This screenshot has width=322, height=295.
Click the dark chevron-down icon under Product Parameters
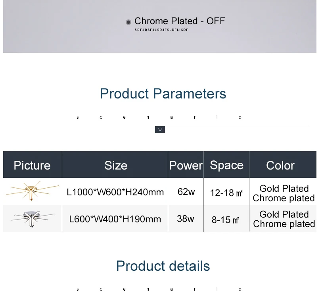(x=160, y=130)
